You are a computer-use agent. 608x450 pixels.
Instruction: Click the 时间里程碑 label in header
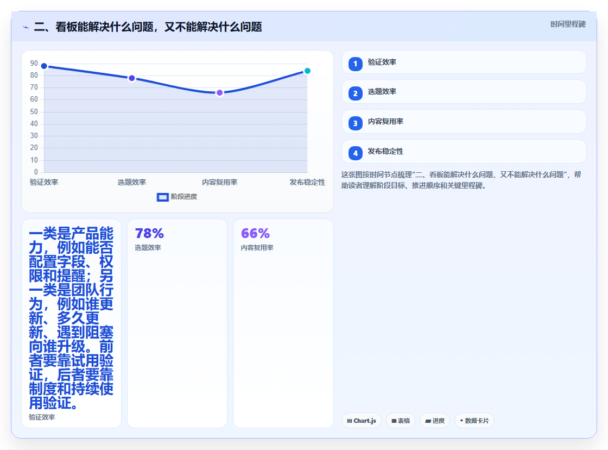coord(568,24)
